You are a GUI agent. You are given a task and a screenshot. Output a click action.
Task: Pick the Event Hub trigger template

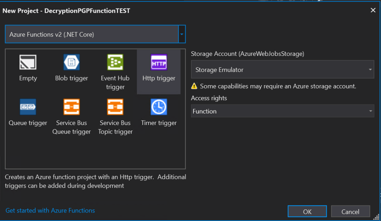[115, 63]
